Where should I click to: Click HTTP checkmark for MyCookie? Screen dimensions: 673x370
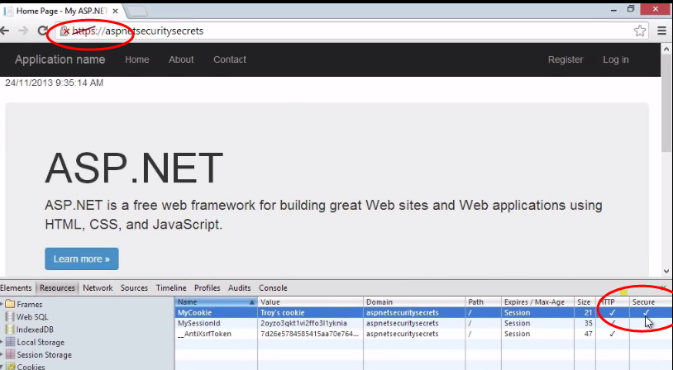click(x=613, y=312)
